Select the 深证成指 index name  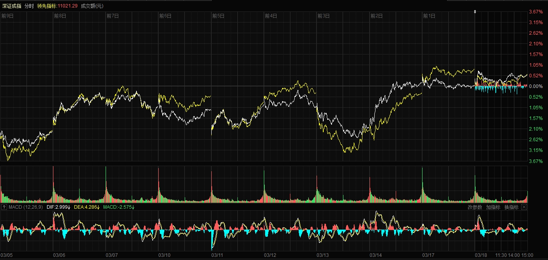pos(11,6)
